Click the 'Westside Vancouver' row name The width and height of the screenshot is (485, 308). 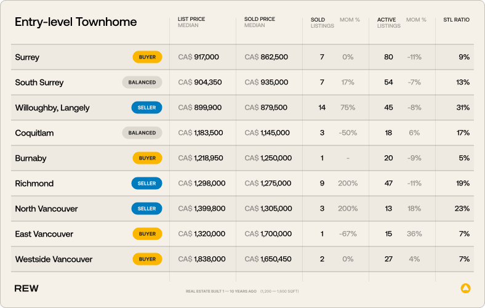(54, 259)
